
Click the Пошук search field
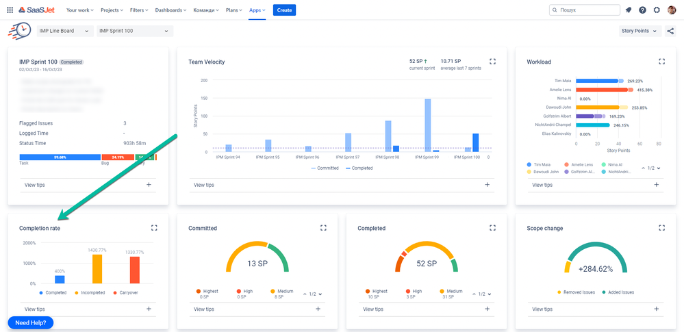585,10
